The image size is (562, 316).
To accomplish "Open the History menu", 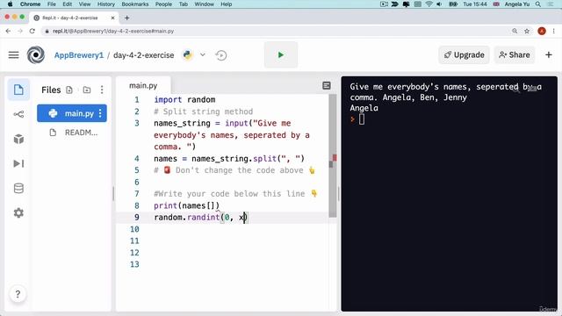I will click(x=106, y=4).
